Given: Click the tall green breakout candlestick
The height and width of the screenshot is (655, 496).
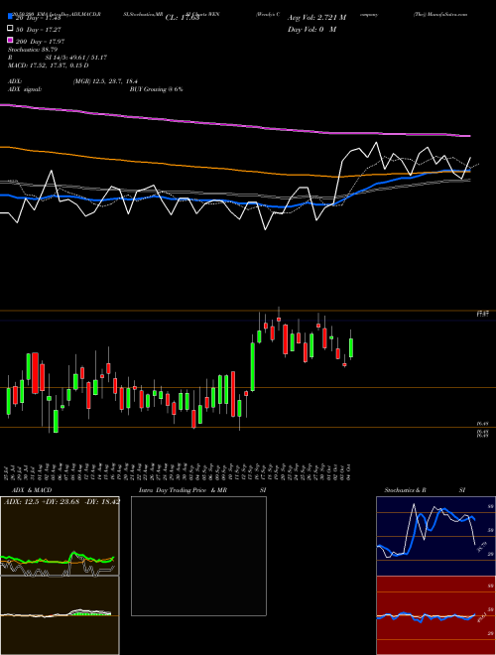Looking at the screenshot, I should (253, 367).
